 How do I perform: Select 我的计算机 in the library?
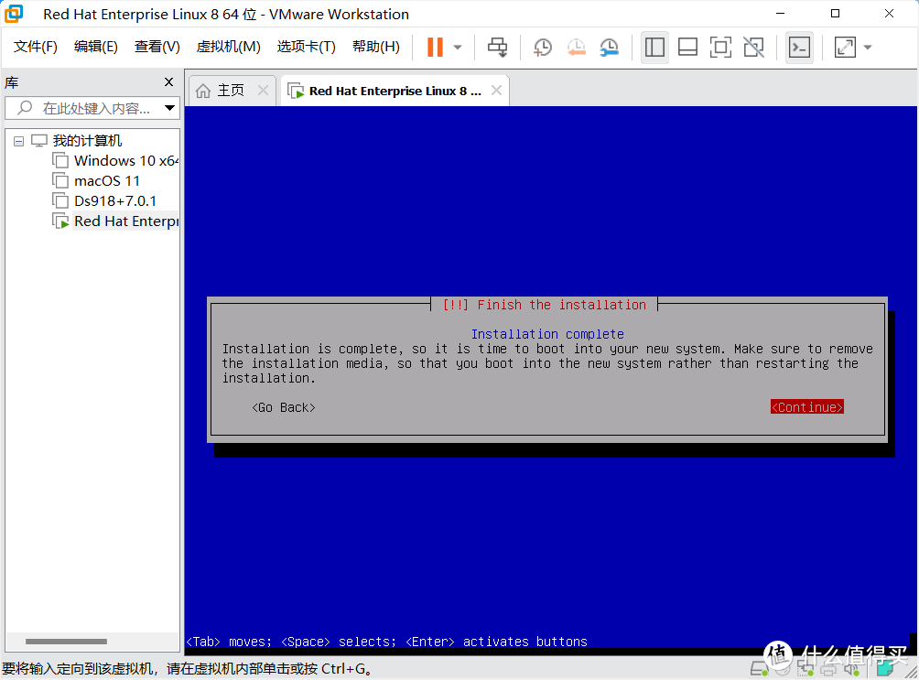tap(87, 141)
